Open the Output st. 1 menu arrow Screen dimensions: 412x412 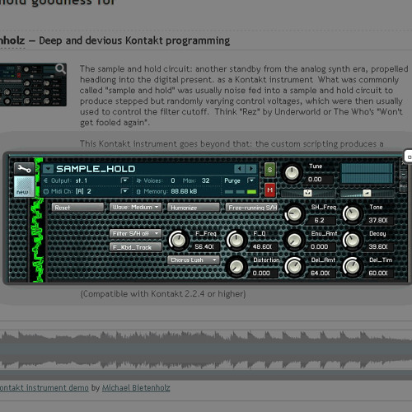click(x=124, y=180)
